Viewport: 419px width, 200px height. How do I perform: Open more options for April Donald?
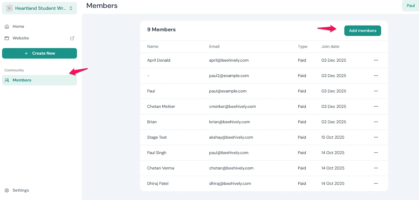coord(376,60)
